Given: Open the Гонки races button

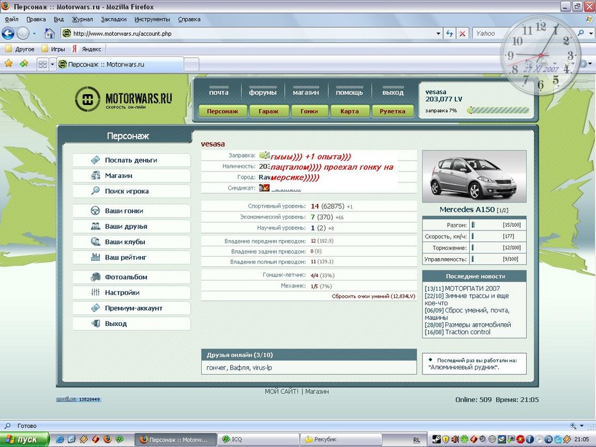Looking at the screenshot, I should (x=309, y=111).
